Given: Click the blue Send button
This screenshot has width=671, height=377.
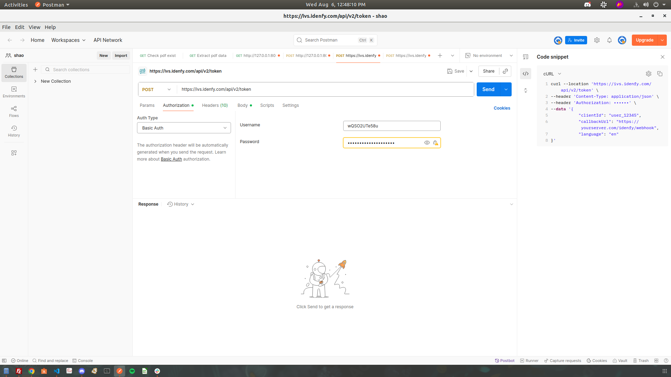Looking at the screenshot, I should 488,89.
